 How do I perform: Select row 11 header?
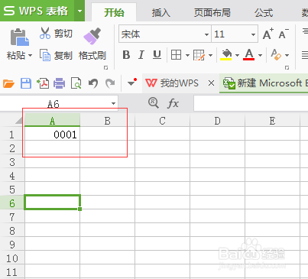[x=12, y=272]
